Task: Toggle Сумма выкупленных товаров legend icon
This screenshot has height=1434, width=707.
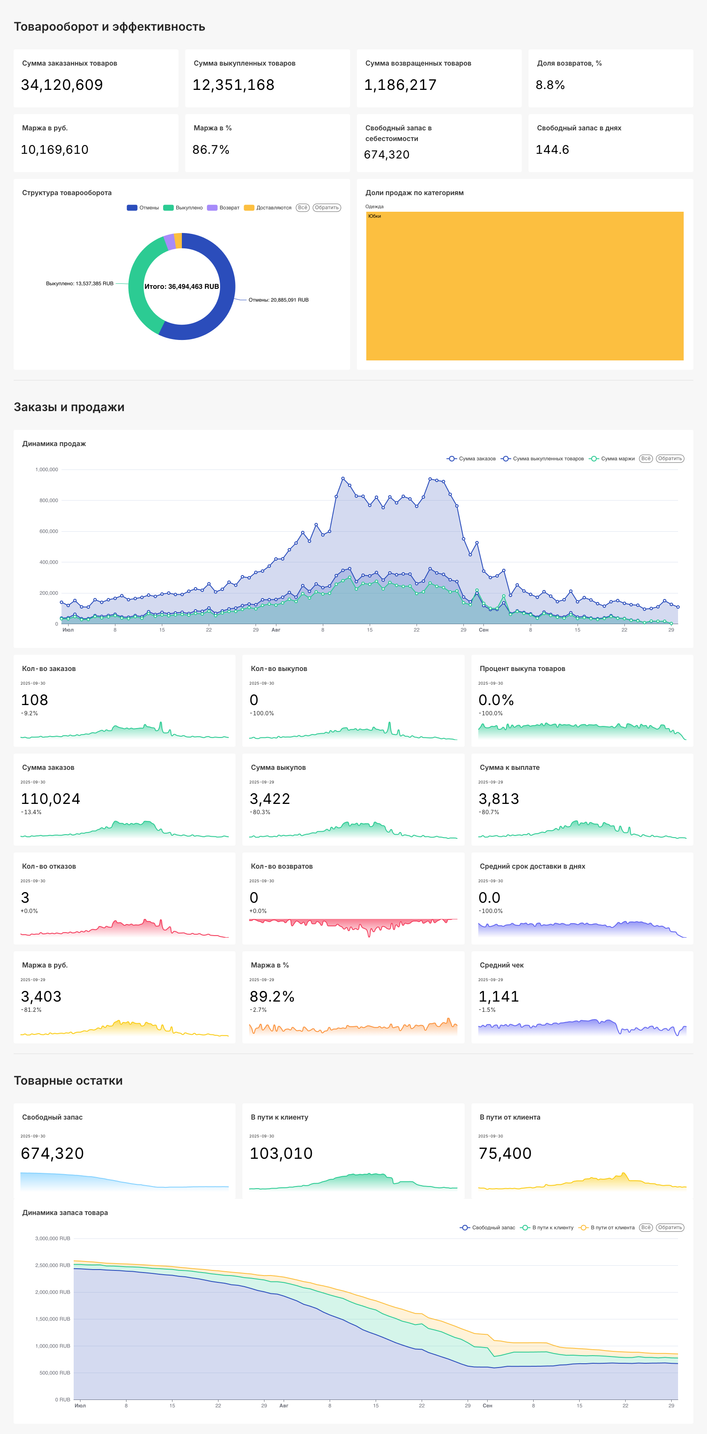Action: (x=506, y=459)
